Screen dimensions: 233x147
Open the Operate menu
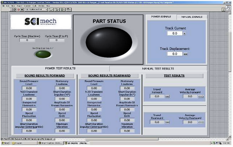[27, 6]
